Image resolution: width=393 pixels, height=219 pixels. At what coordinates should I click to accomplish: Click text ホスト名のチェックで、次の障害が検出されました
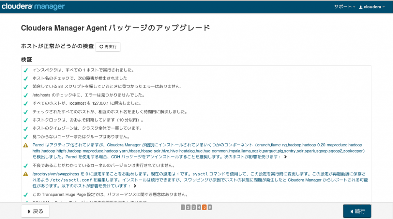click(x=80, y=78)
